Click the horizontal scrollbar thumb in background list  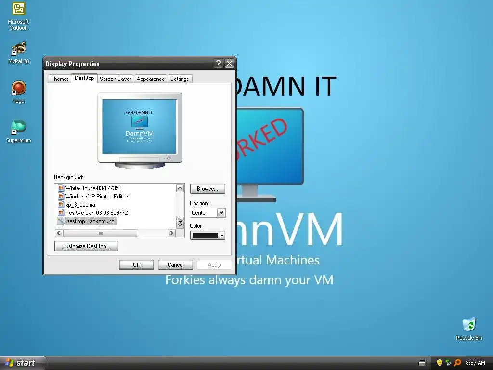[x=101, y=233]
